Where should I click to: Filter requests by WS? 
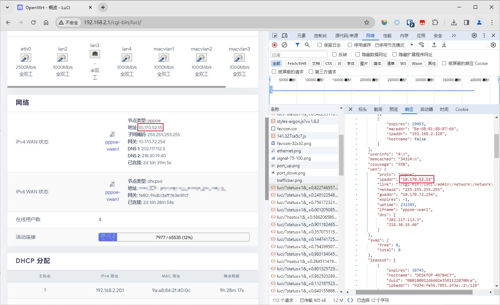[403, 63]
